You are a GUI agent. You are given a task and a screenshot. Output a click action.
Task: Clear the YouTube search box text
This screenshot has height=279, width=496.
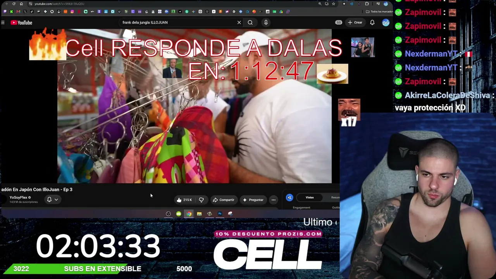(239, 22)
